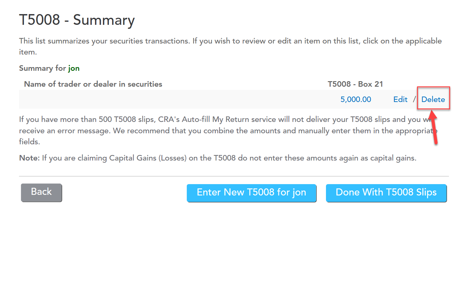471x299 pixels.
Task: Select the green name jon
Action: click(74, 68)
